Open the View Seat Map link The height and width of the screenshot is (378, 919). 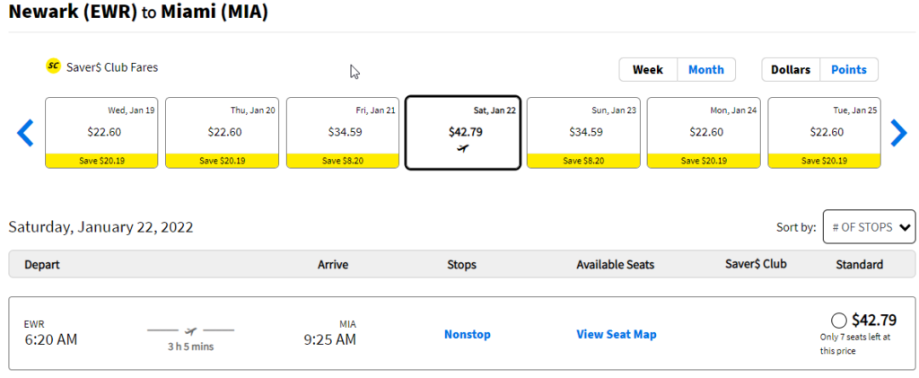(616, 335)
